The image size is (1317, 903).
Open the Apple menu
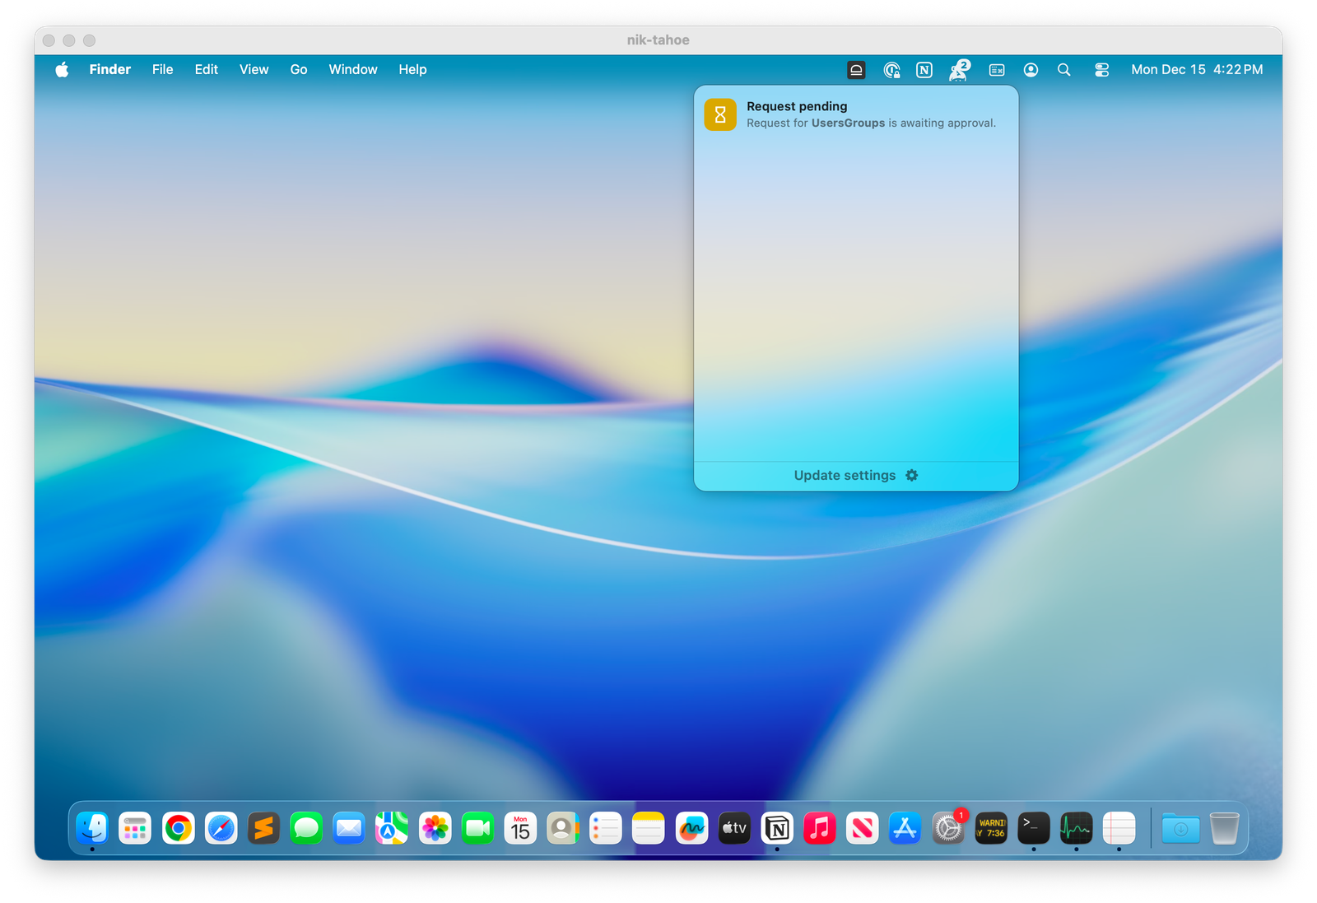62,70
